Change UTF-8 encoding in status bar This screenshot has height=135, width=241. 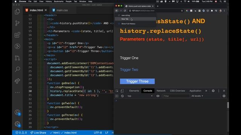pyautogui.click(x=98, y=133)
